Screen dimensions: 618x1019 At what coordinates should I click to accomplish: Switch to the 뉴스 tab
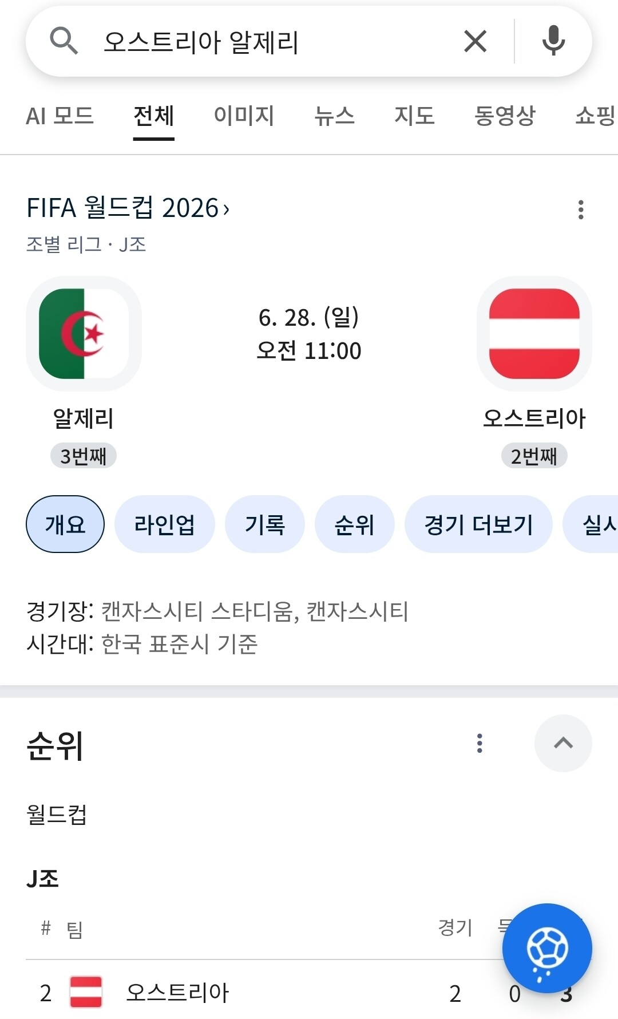point(334,116)
